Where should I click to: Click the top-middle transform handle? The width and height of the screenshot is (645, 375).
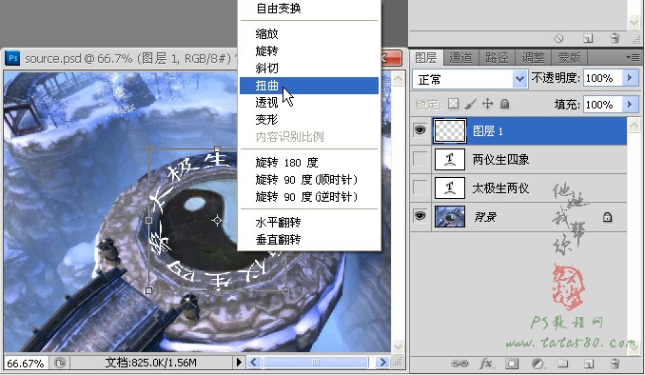click(217, 148)
